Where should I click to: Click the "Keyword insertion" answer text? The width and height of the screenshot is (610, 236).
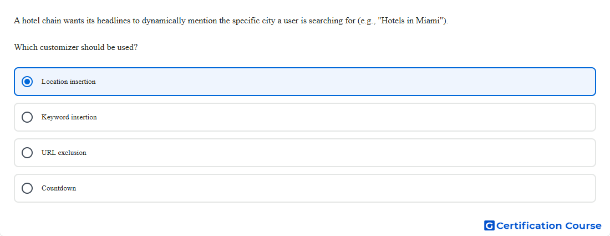(69, 117)
